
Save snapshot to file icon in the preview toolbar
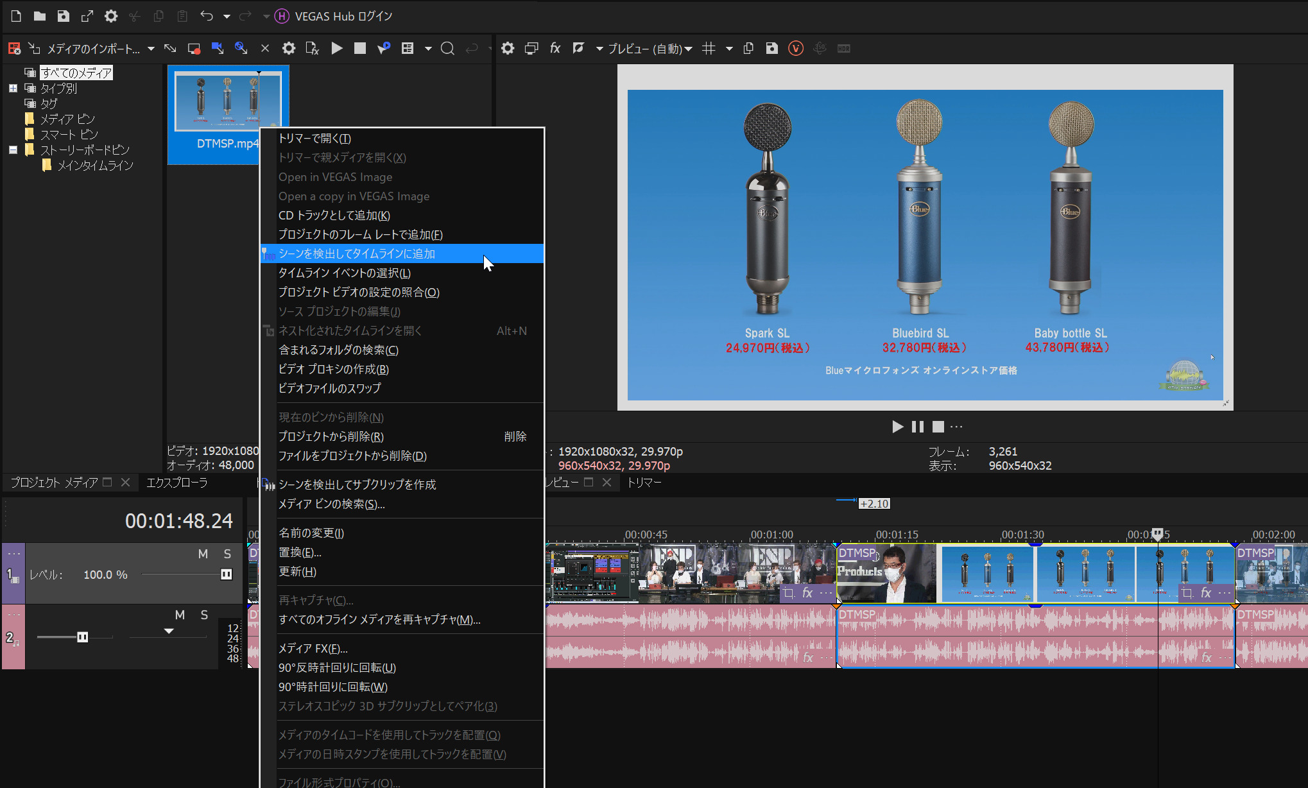pos(772,48)
